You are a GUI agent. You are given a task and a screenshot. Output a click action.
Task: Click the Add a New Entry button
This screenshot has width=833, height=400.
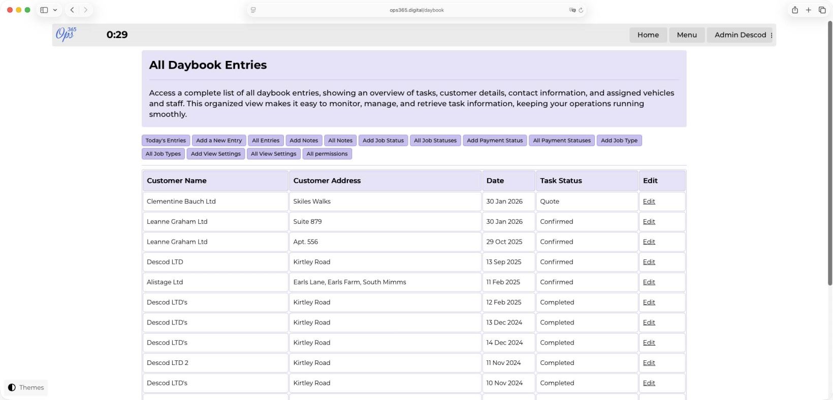pyautogui.click(x=219, y=141)
